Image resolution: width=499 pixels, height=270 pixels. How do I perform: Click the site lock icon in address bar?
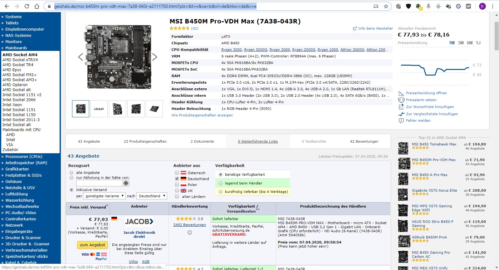click(49, 6)
